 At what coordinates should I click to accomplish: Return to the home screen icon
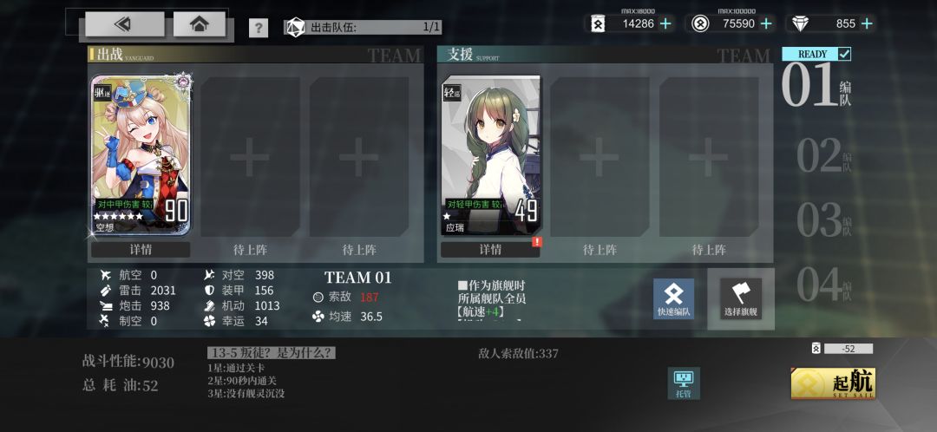199,24
